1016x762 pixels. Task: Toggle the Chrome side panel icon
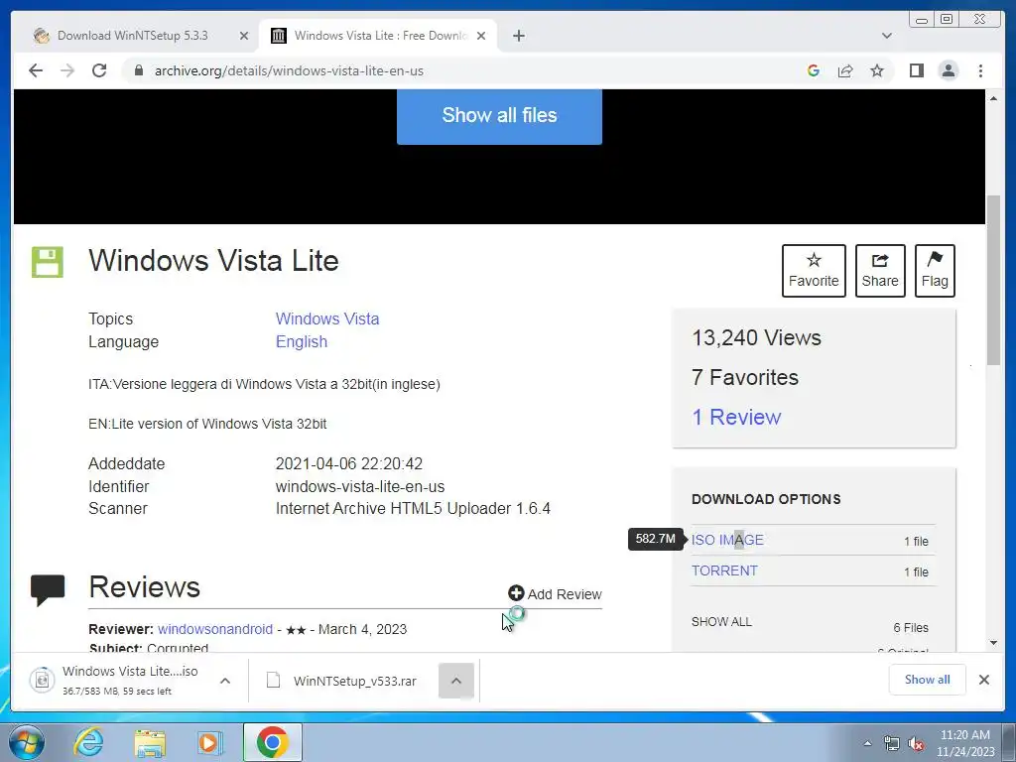coord(916,70)
